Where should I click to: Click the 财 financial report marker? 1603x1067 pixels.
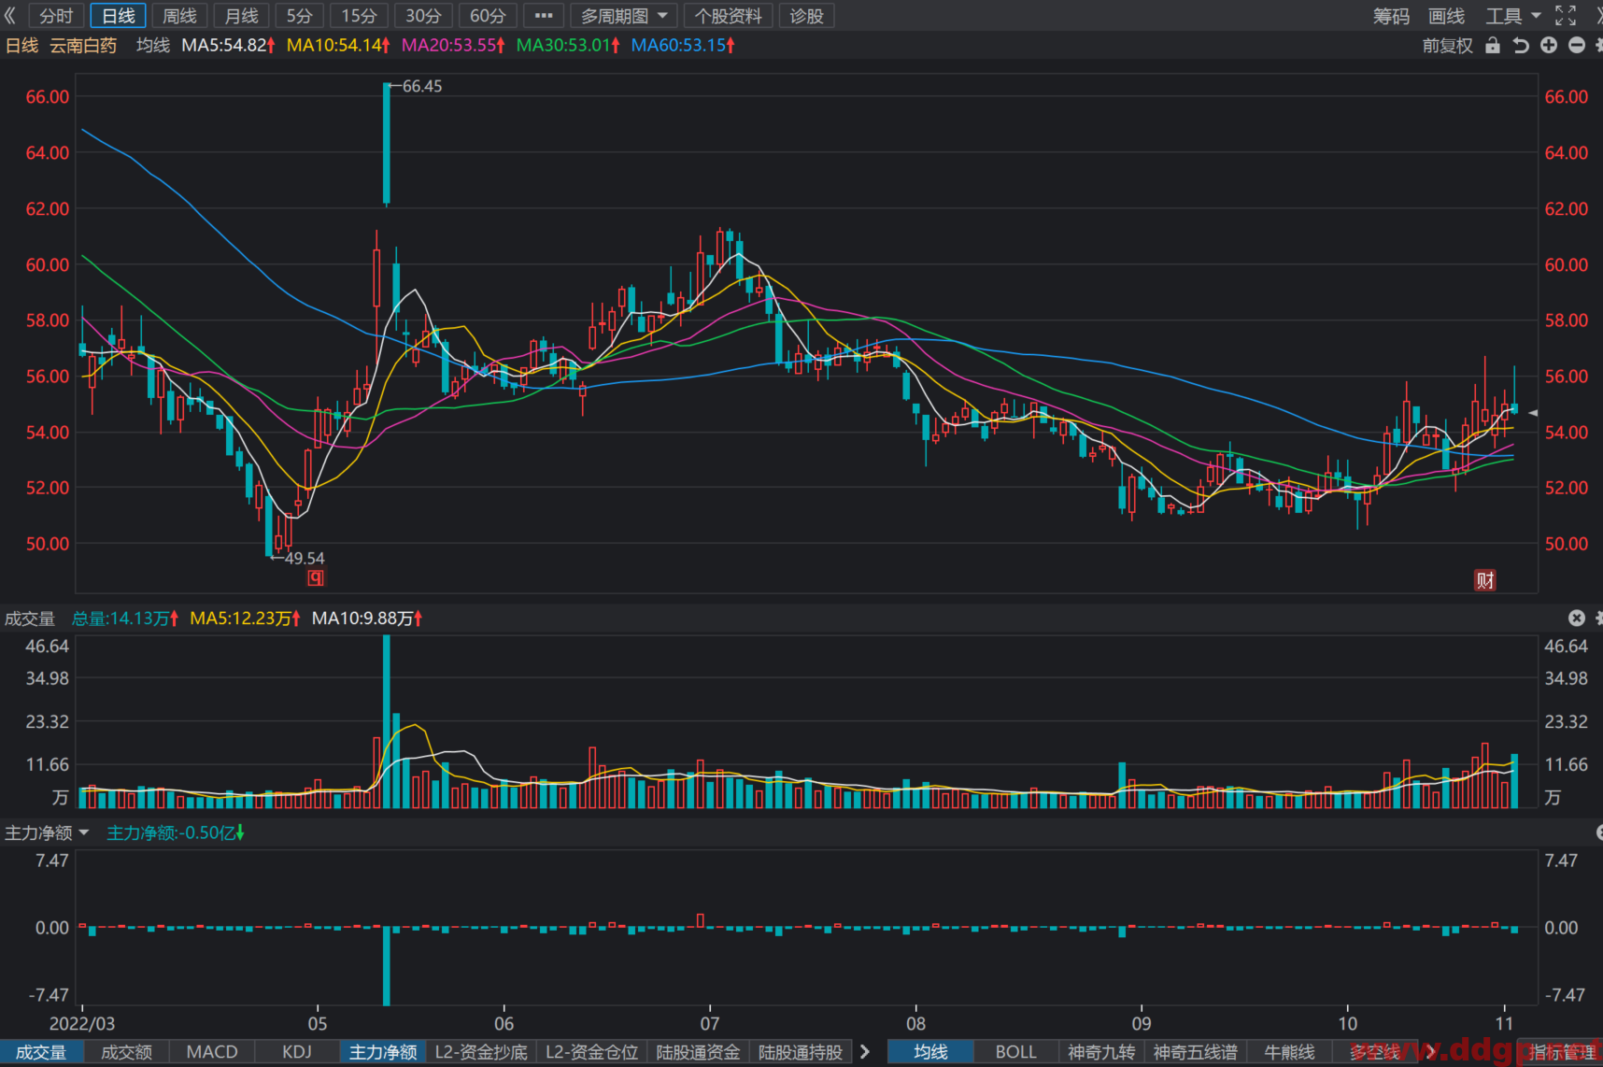1485,580
